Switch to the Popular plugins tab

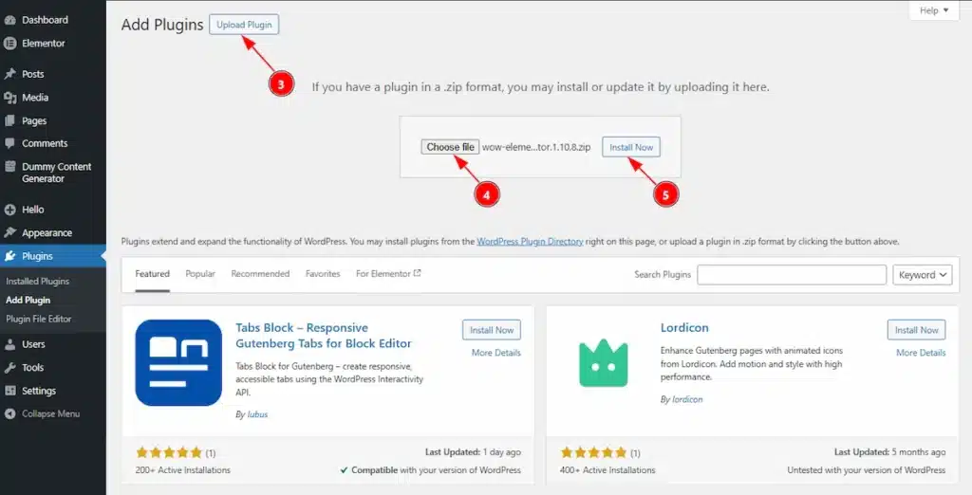click(200, 274)
